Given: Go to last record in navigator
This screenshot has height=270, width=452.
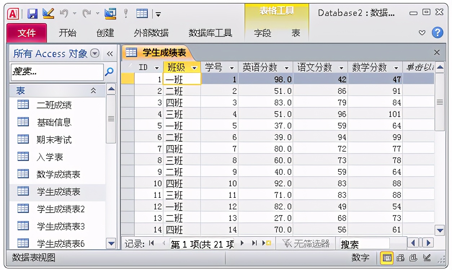Looking at the screenshot, I should (x=254, y=243).
